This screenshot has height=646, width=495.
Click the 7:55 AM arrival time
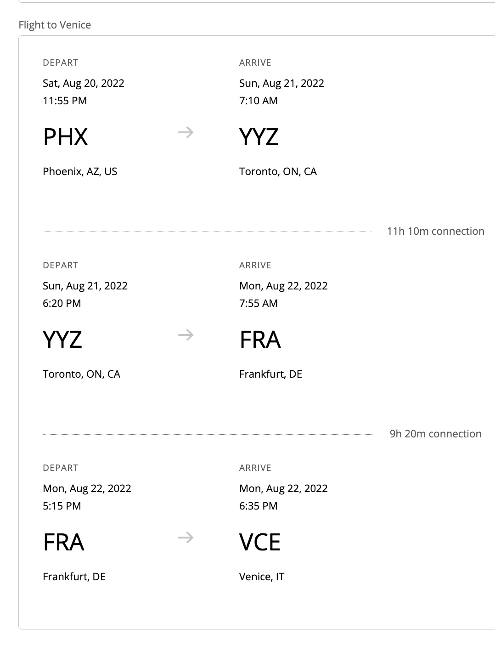[x=259, y=303]
